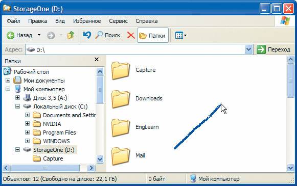Select Локальный диск (C:) in tree
Viewport: 297px width, 186px height.
click(x=60, y=107)
